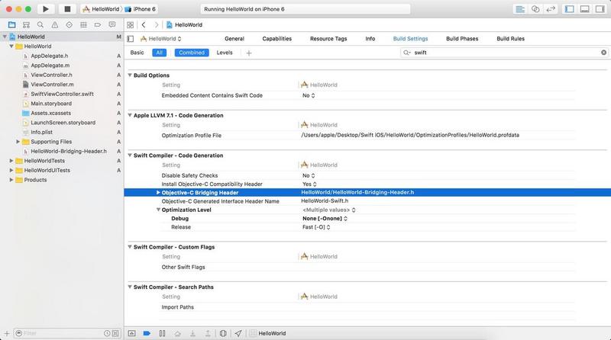This screenshot has width=611, height=340.
Task: Switch to the Build Rules tab
Action: coord(510,39)
